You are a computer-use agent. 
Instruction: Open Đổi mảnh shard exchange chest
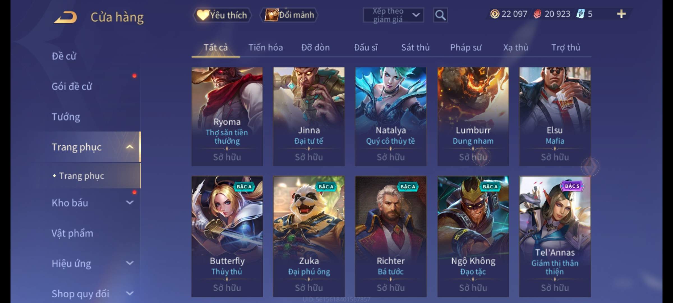point(289,15)
